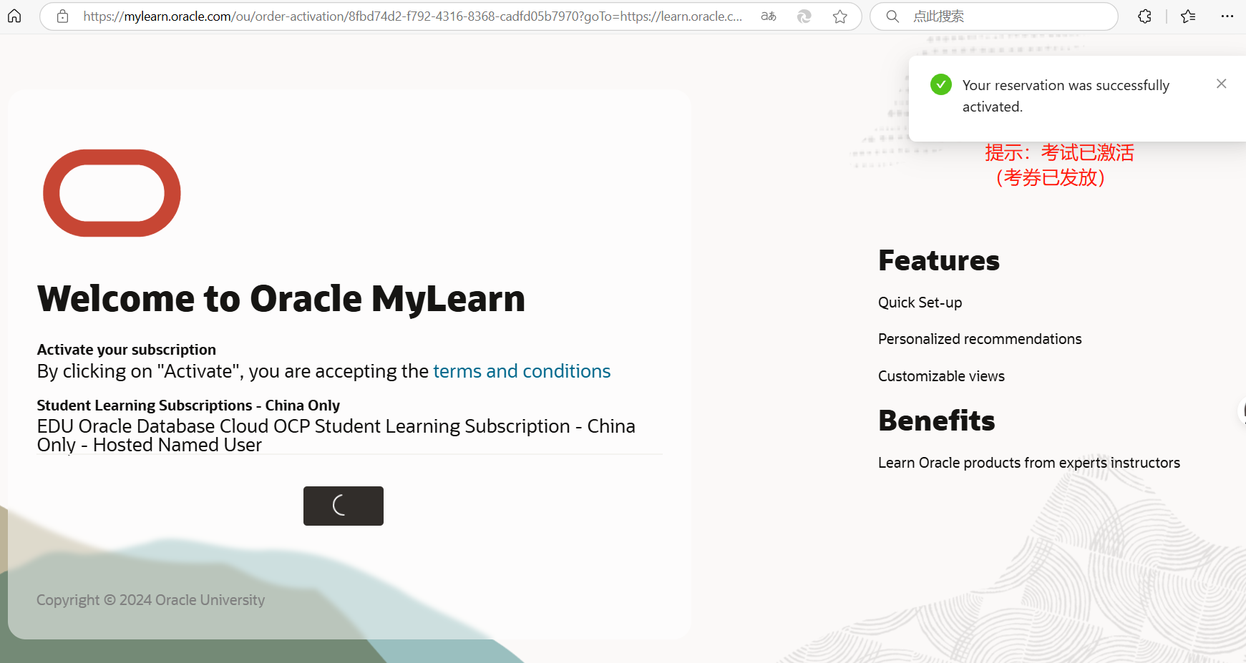Click 'Personalized recommendations' feature text
This screenshot has width=1246, height=663.
click(x=980, y=339)
